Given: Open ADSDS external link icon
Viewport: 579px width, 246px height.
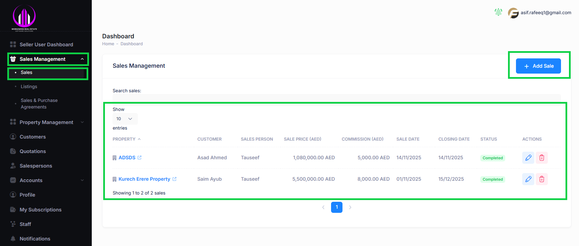Looking at the screenshot, I should (140, 158).
